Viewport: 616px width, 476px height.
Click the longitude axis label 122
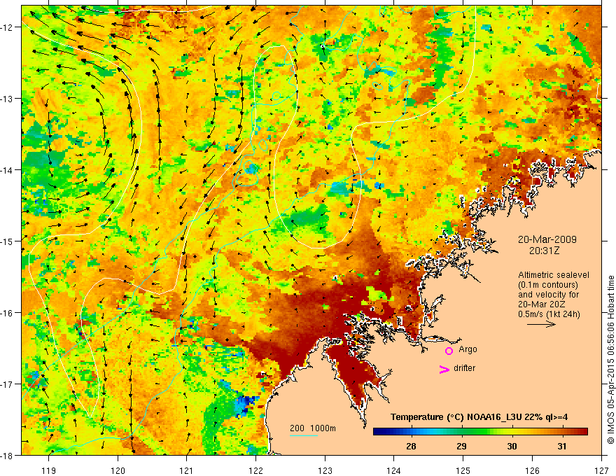[x=255, y=470]
